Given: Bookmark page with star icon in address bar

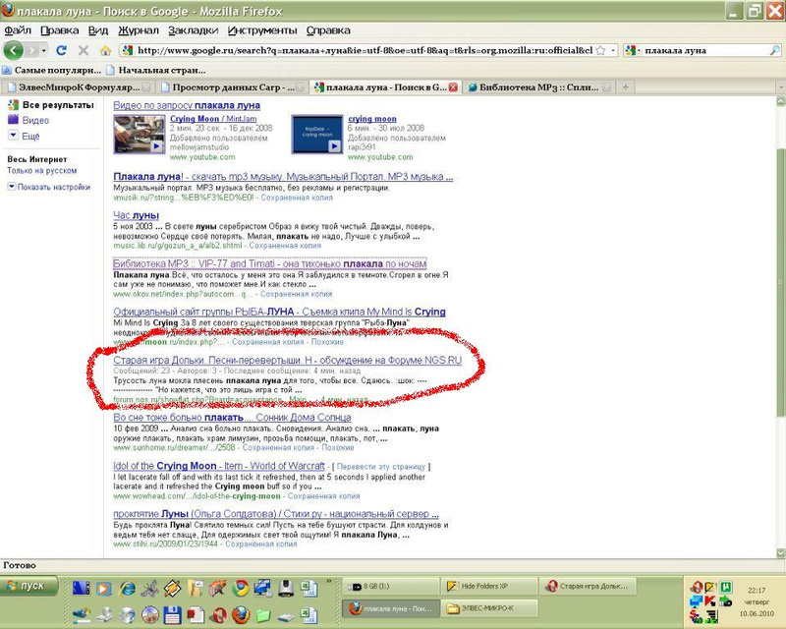Looking at the screenshot, I should point(600,50).
